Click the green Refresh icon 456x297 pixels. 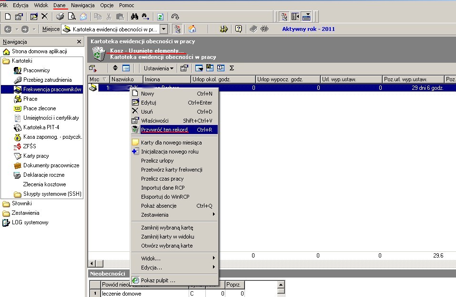click(x=160, y=17)
